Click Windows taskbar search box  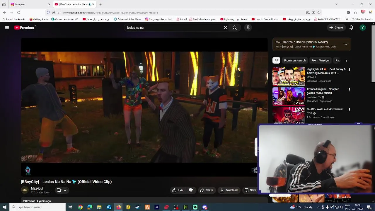coord(37,207)
